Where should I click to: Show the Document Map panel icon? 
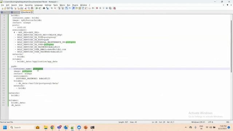tap(80, 8)
